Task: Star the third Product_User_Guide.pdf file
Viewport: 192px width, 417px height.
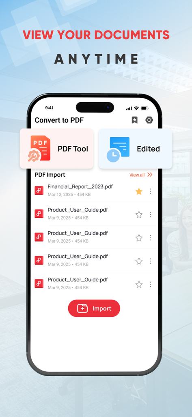Action: tap(139, 261)
